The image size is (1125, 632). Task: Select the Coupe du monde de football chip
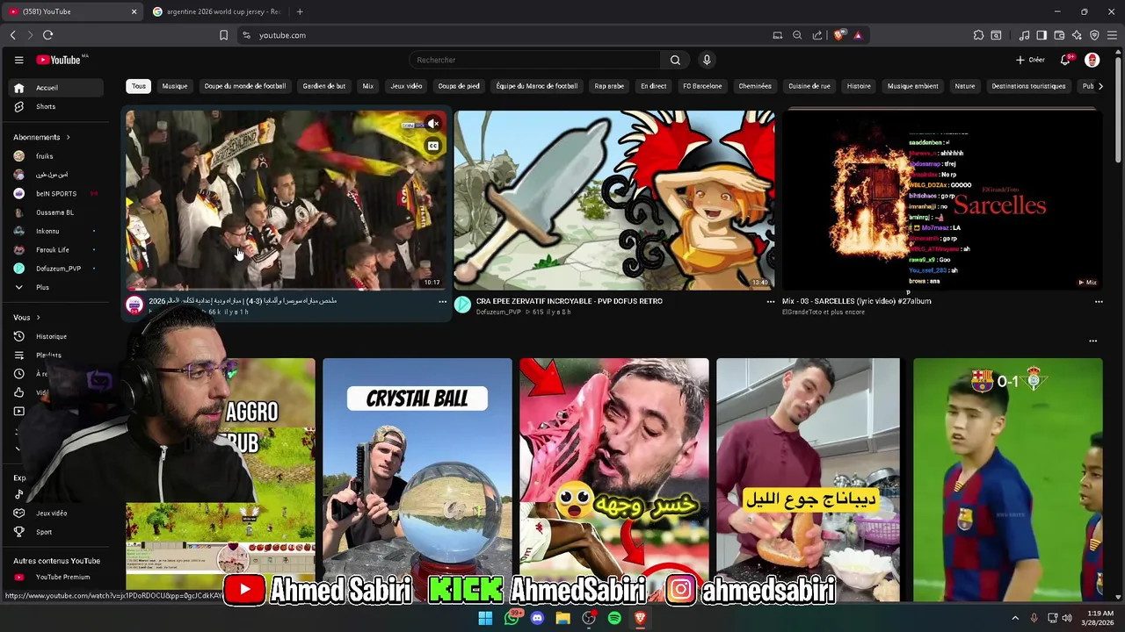pyautogui.click(x=245, y=86)
